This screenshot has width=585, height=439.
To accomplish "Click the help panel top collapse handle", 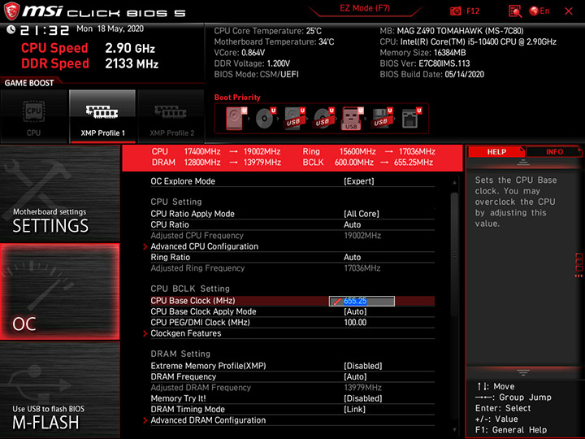I will tap(523, 163).
